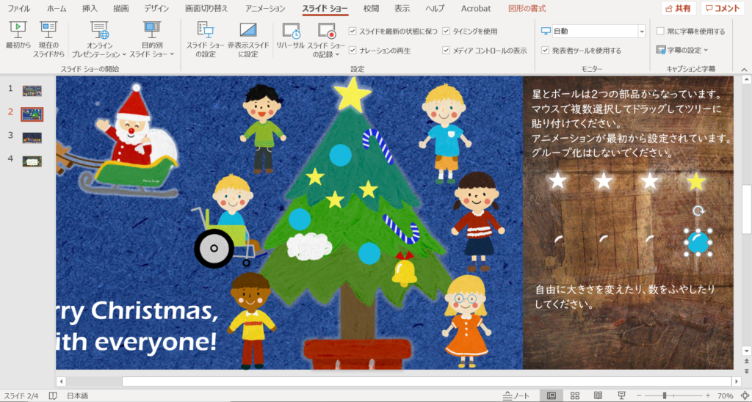Click the コメント button
The height and width of the screenshot is (402, 752).
coord(723,8)
